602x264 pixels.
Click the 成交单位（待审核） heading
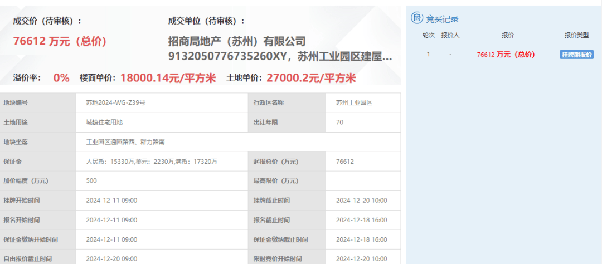206,21
